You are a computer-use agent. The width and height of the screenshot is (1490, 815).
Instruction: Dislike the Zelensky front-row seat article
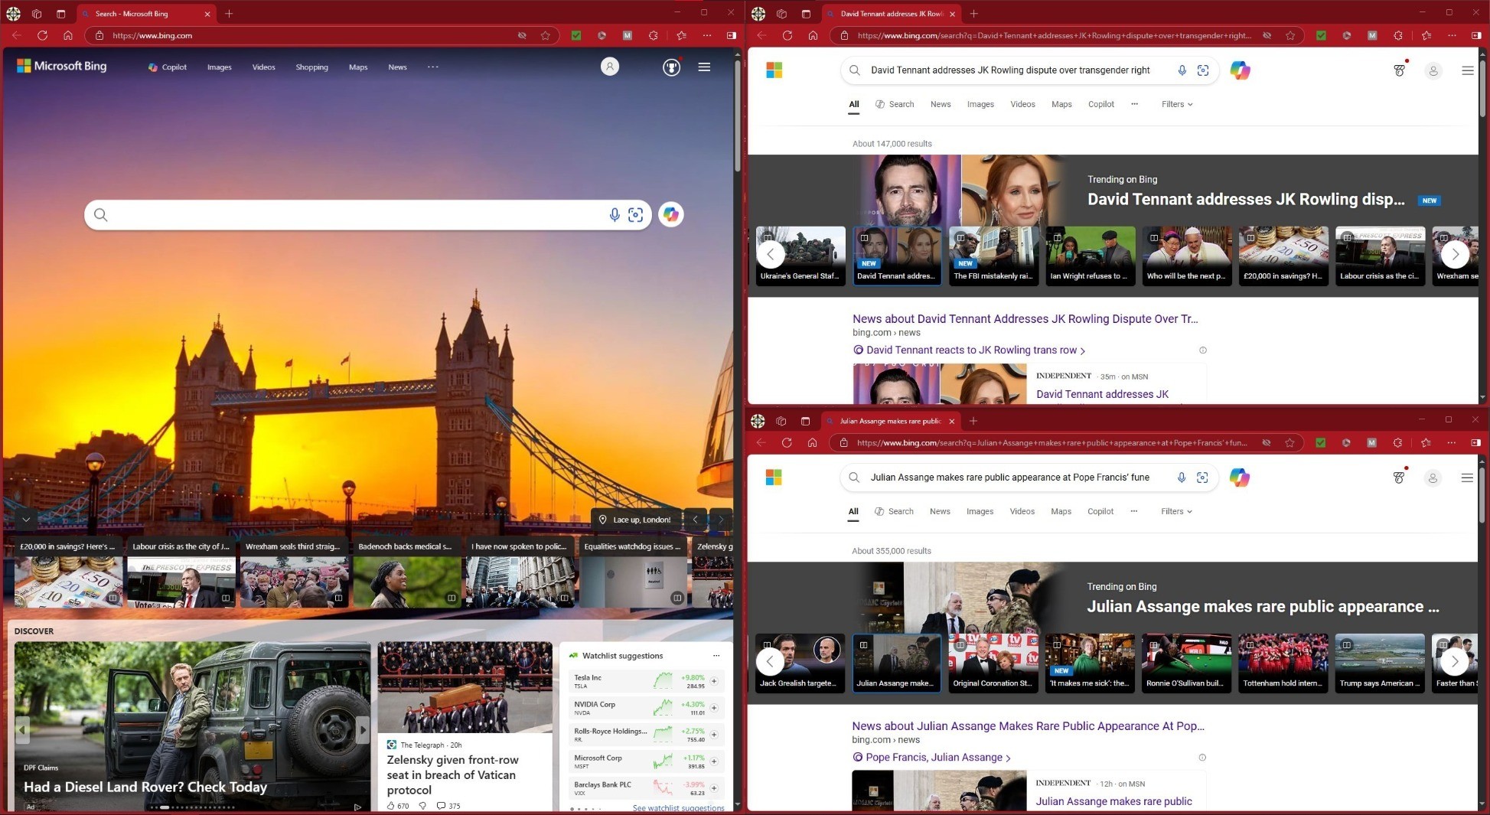click(422, 806)
